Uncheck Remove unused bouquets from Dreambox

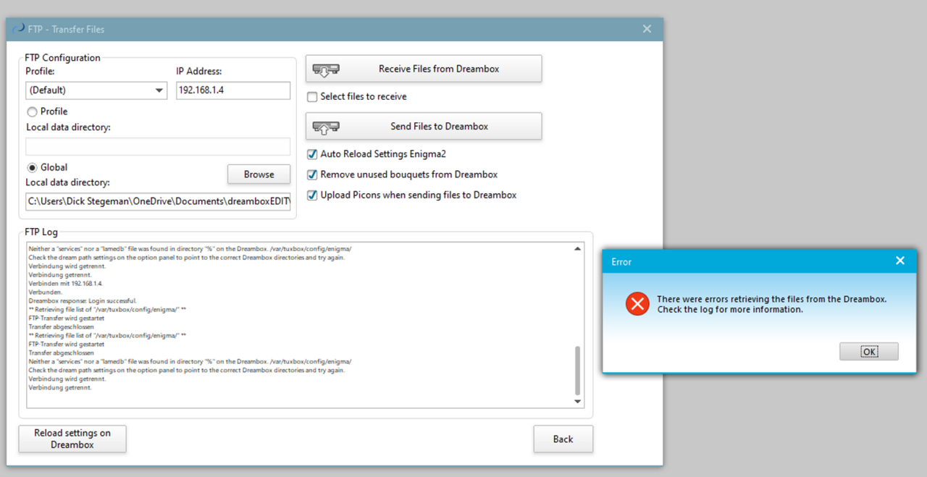(x=312, y=174)
